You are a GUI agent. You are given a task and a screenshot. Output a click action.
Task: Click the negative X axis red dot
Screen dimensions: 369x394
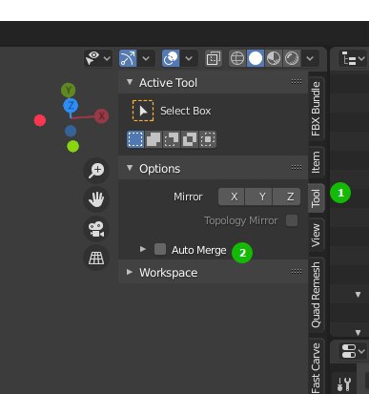click(x=40, y=120)
